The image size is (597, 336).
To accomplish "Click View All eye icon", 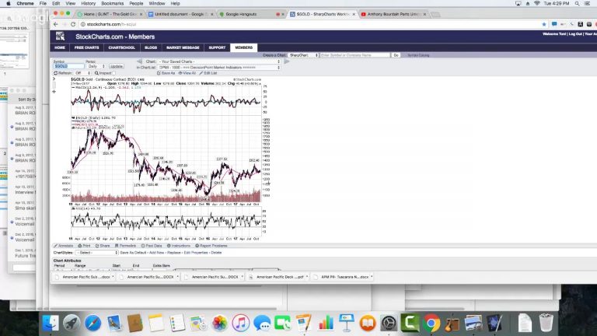I will 187,73.
